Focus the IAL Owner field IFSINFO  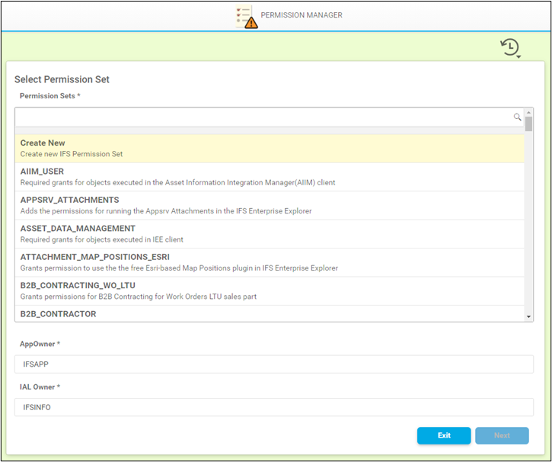tap(274, 407)
